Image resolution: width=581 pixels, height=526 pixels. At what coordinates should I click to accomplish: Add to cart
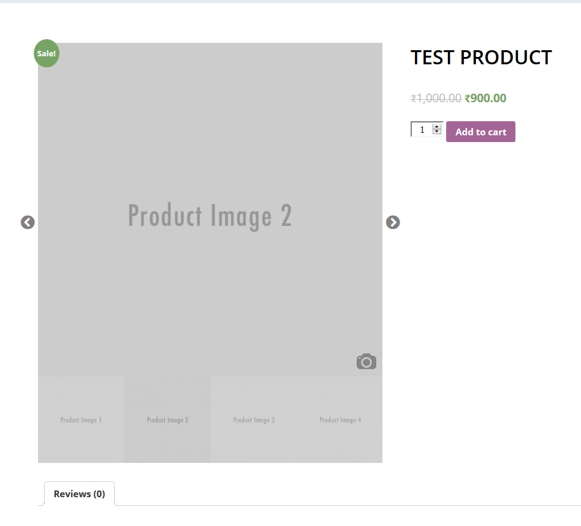480,132
